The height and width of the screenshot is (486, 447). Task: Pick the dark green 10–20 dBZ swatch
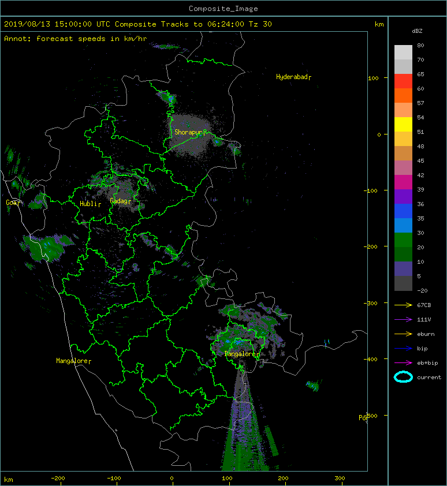point(403,254)
